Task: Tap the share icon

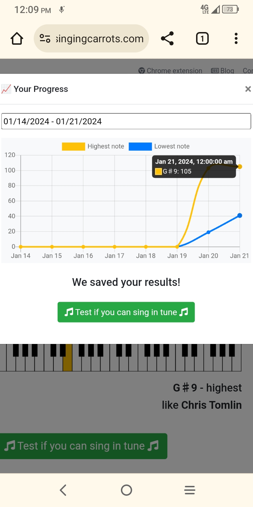Action: (x=167, y=38)
